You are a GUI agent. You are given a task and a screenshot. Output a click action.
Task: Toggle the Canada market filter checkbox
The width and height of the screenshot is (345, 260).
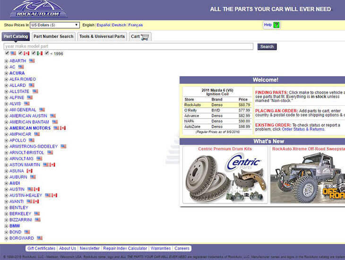click(x=20, y=53)
